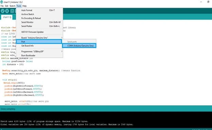Screen dimensions: 212x130
Task: Open Serial Monitor from the menu
Action: (x=39, y=22)
